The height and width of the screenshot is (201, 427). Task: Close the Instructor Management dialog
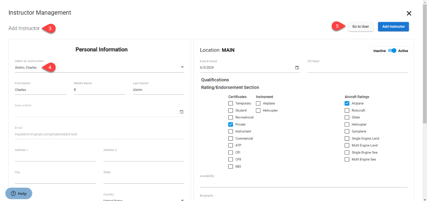click(409, 13)
